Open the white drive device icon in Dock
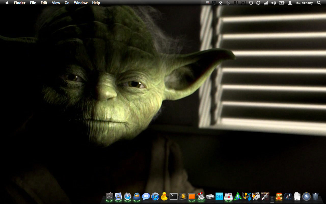This screenshot has width=326, height=204. click(210, 197)
